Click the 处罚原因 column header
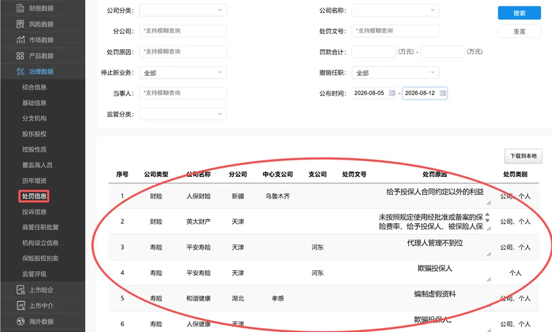Viewport: 552px width, 332px height. pos(434,174)
